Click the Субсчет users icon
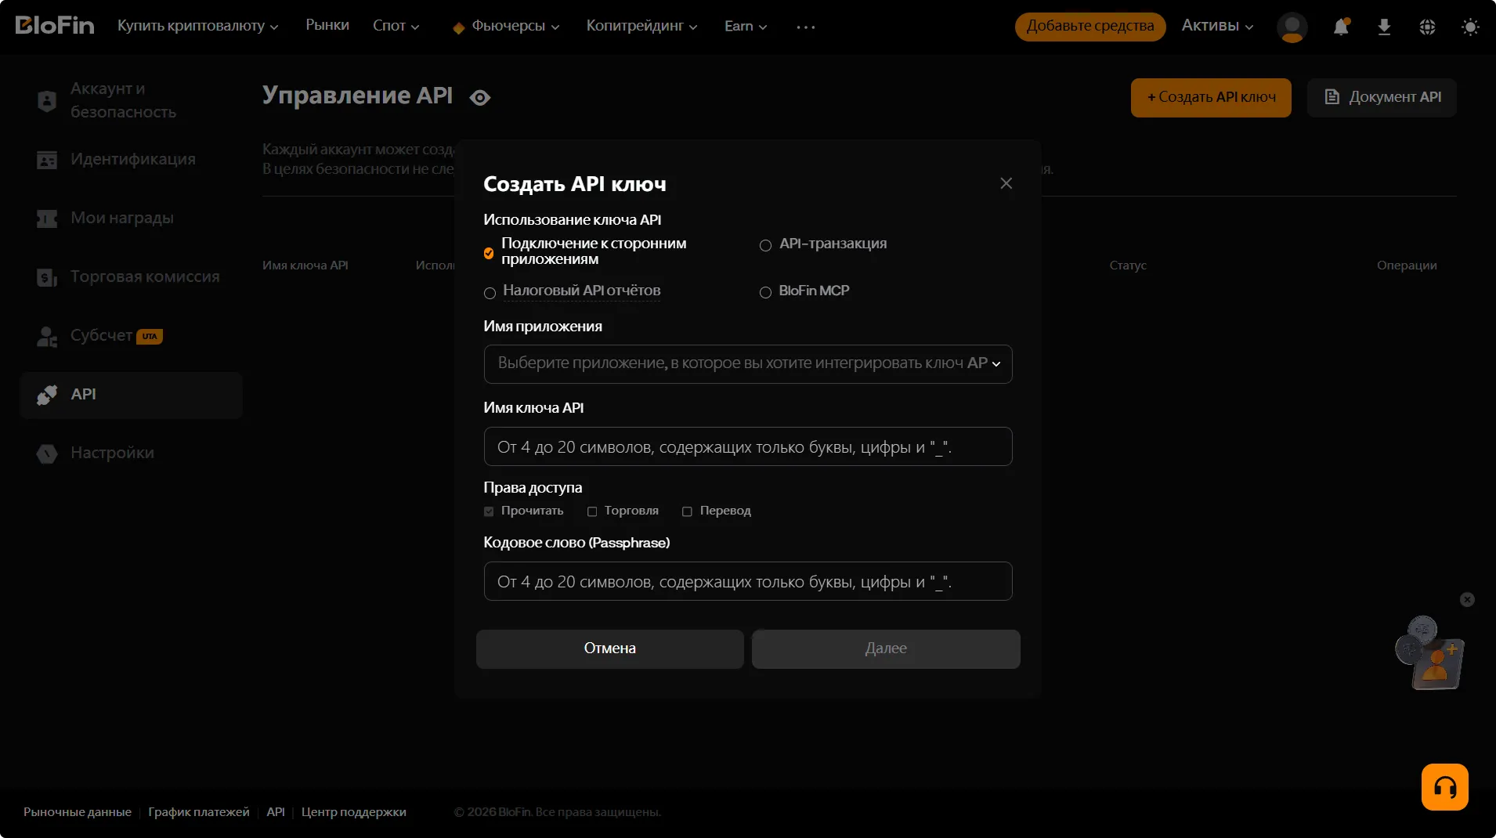Image resolution: width=1496 pixels, height=838 pixels. (47, 336)
